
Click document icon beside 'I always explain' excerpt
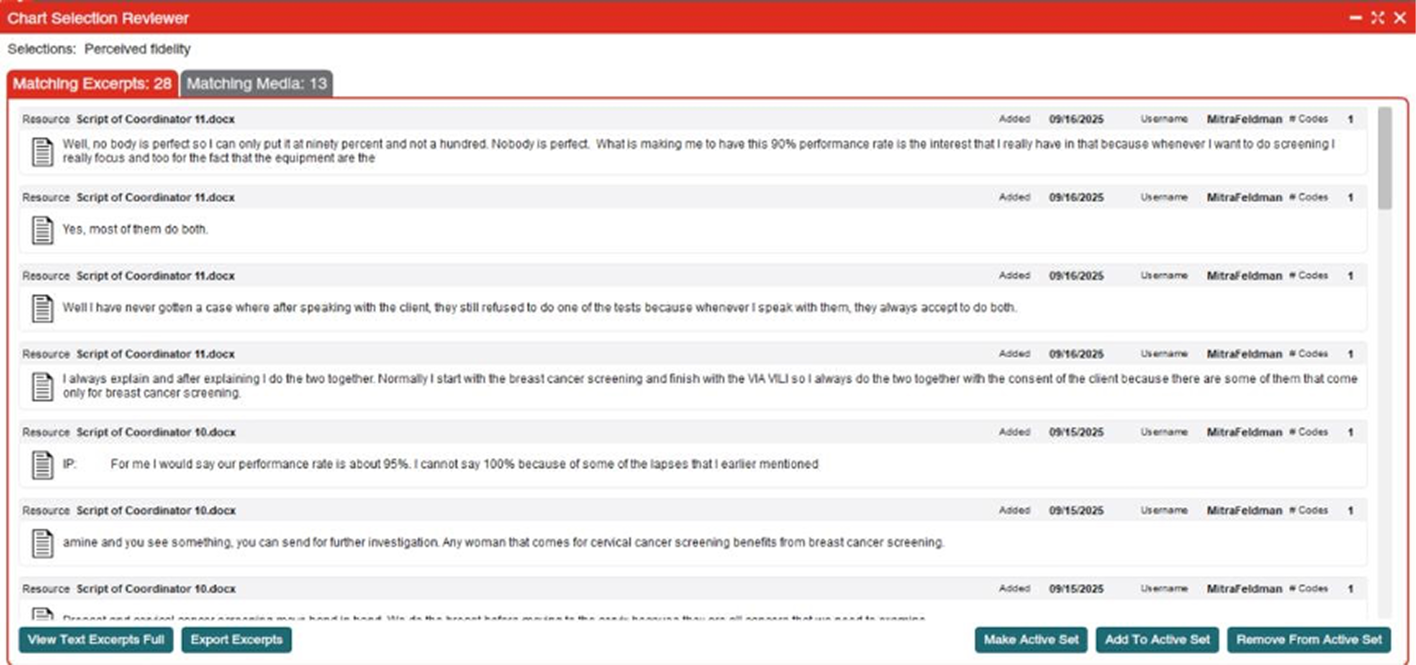(x=42, y=386)
